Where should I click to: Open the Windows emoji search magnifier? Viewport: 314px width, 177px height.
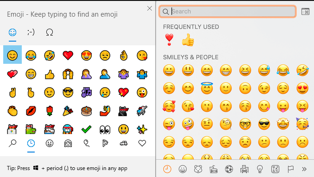coord(13,143)
